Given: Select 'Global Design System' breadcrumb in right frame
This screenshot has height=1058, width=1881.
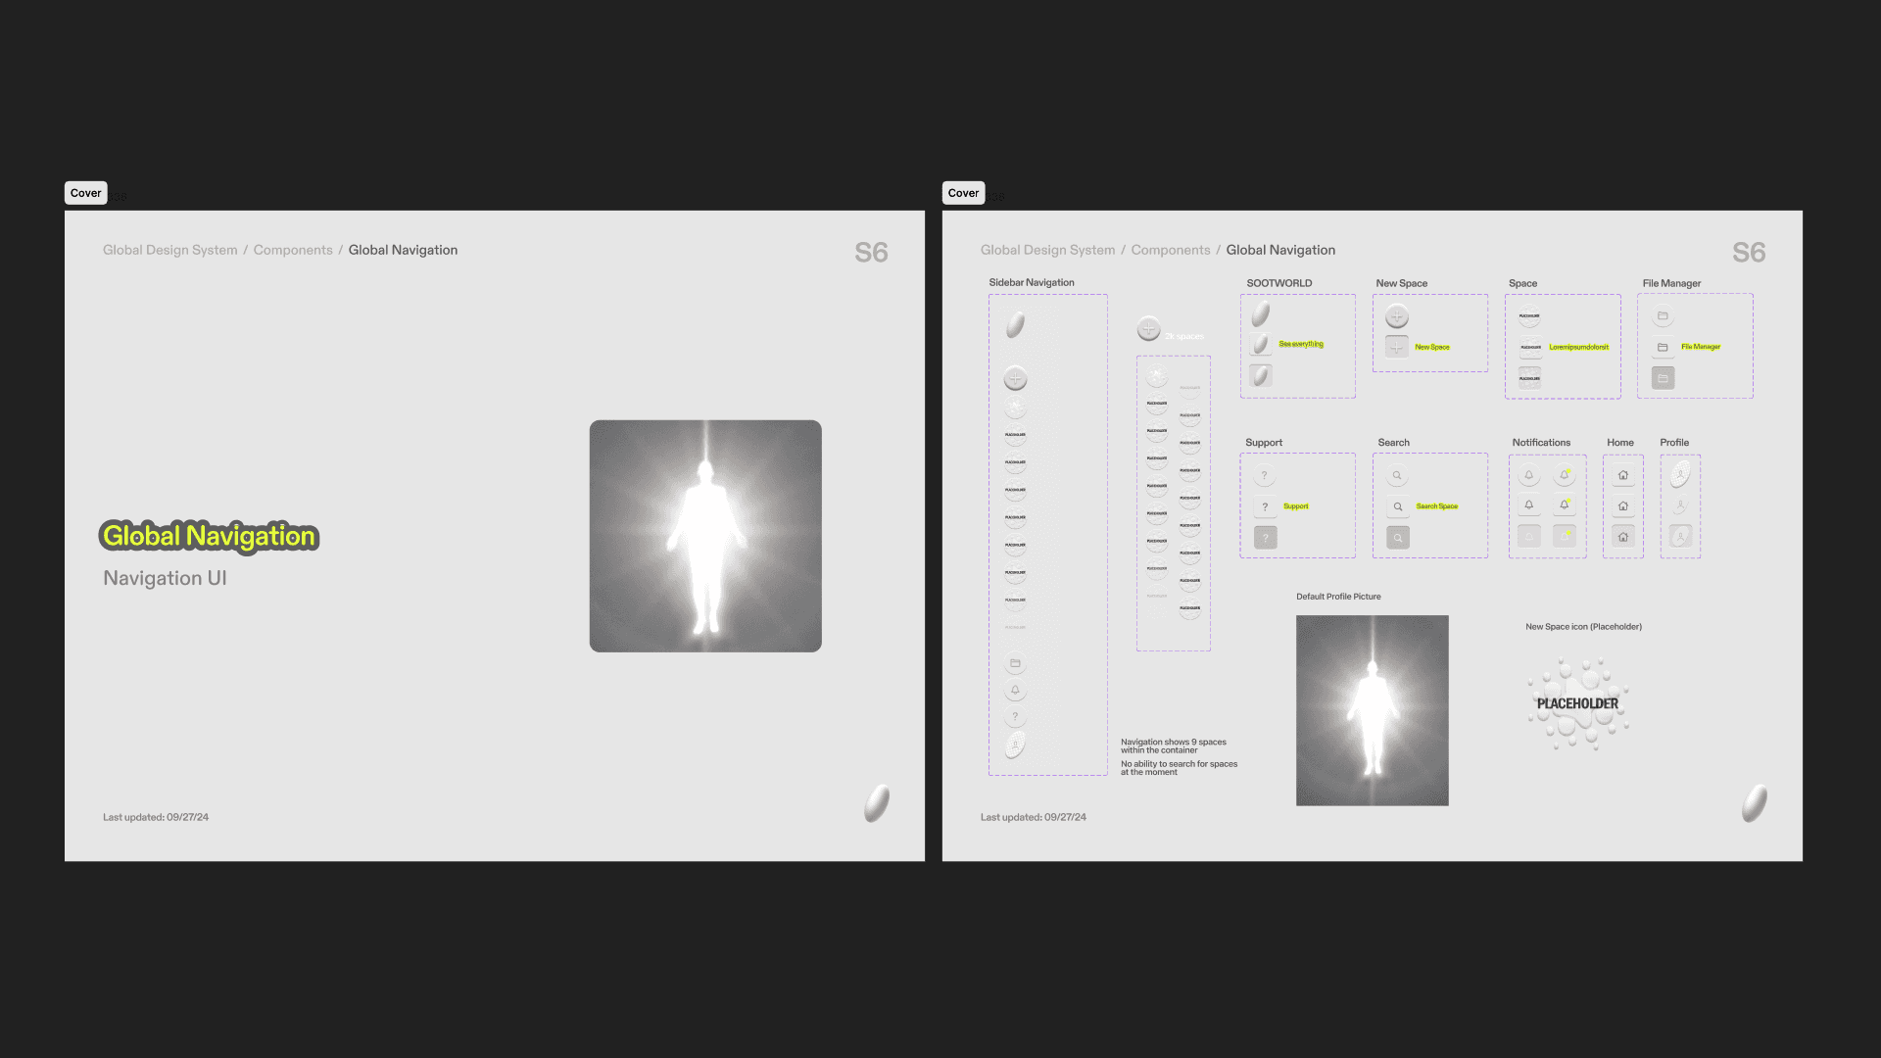Looking at the screenshot, I should click(1047, 250).
